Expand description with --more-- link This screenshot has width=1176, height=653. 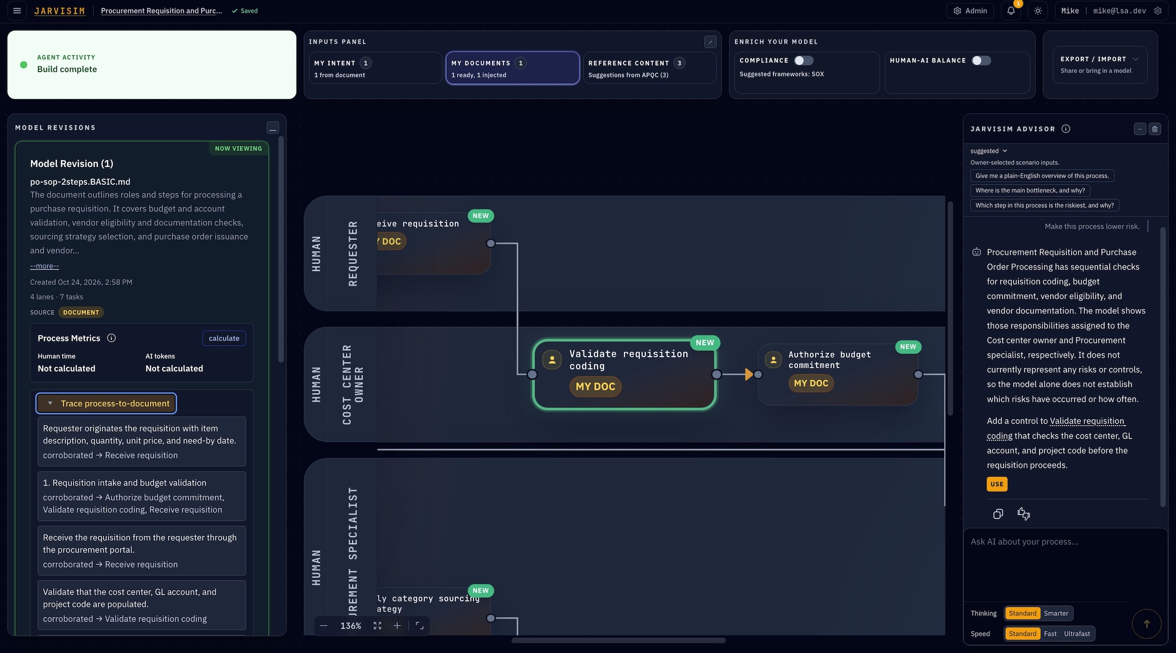click(x=45, y=266)
